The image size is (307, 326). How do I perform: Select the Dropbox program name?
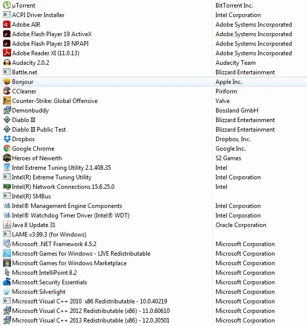click(24, 139)
